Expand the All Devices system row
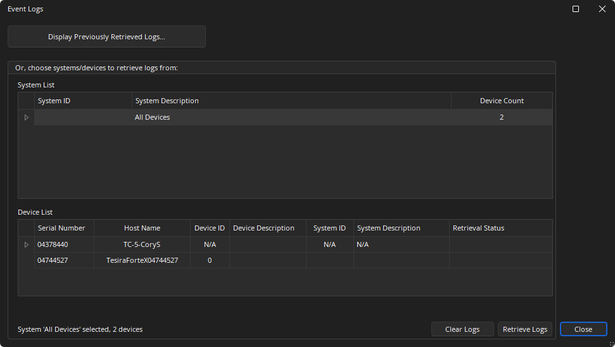Screen dimensions: 615x347 click(x=26, y=117)
